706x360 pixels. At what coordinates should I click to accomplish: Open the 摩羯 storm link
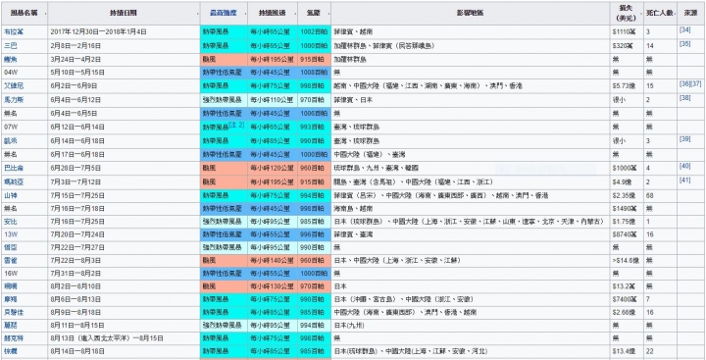[x=11, y=299]
